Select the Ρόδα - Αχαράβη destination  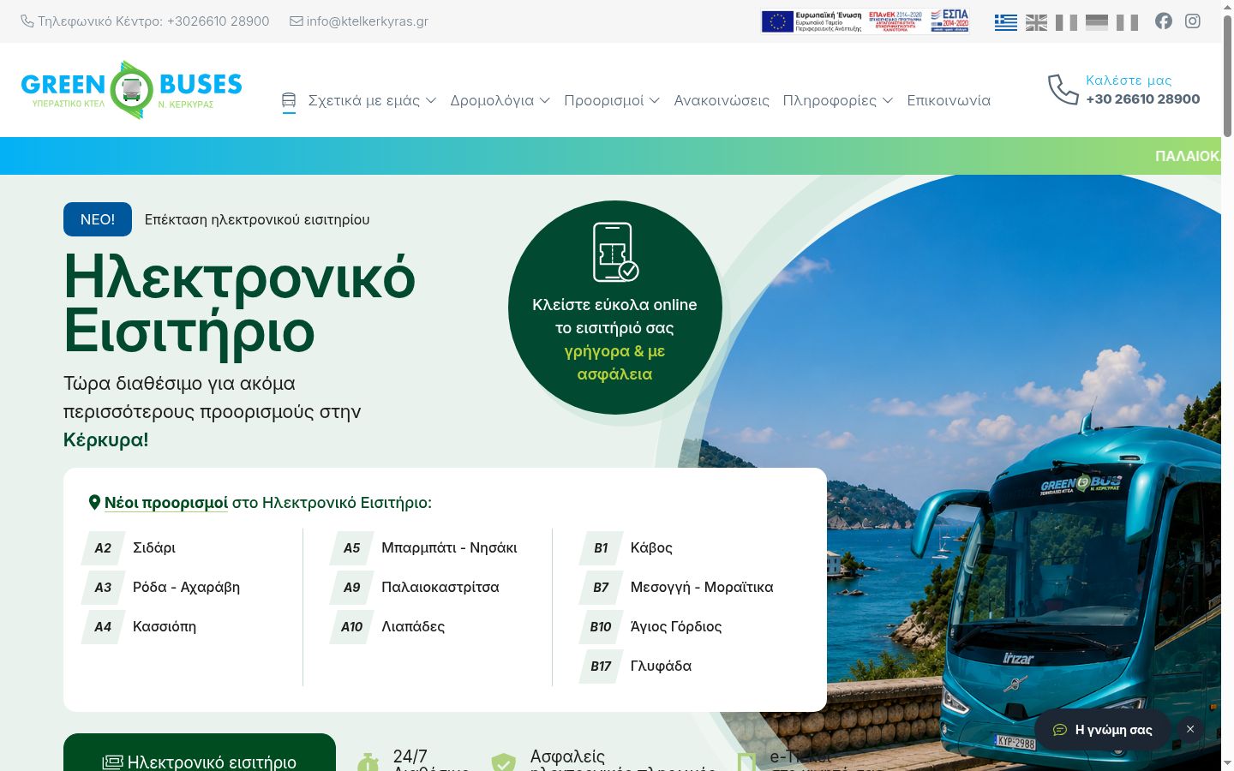tap(186, 588)
